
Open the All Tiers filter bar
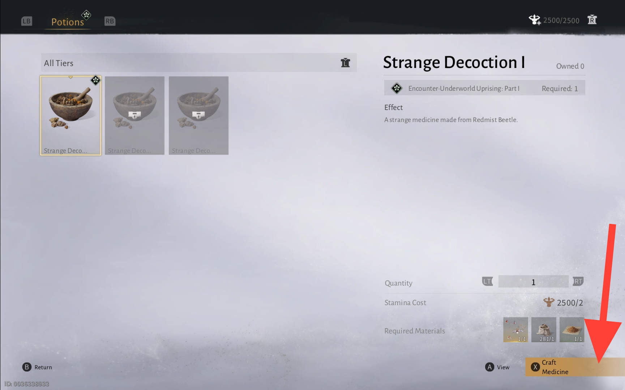tap(198, 63)
